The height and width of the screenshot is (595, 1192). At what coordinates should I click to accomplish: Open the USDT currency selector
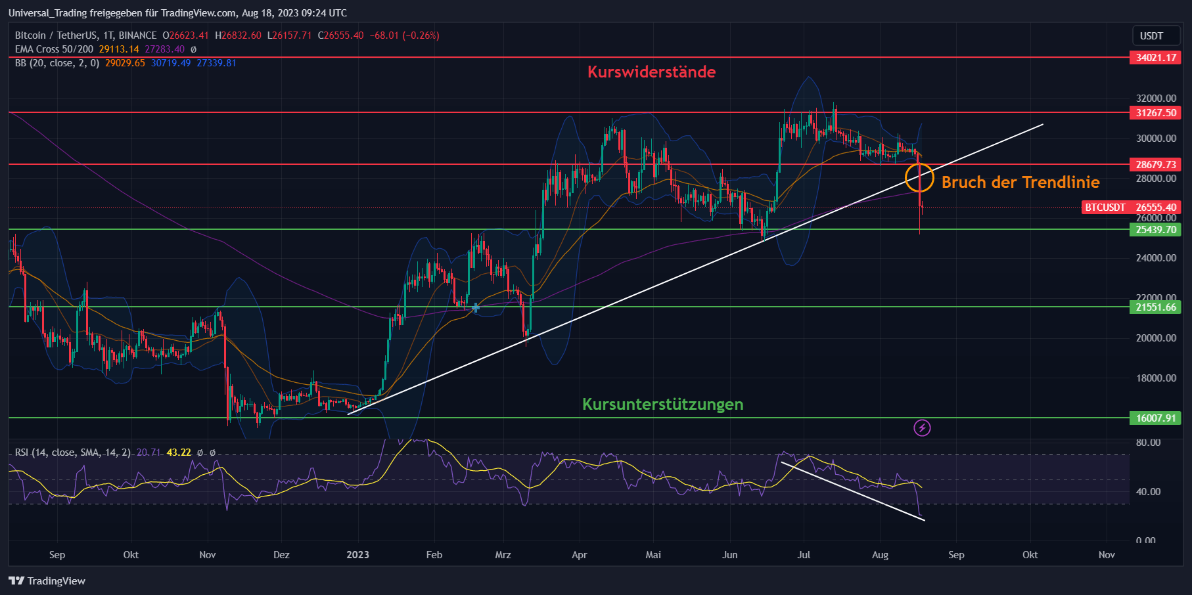click(x=1157, y=35)
